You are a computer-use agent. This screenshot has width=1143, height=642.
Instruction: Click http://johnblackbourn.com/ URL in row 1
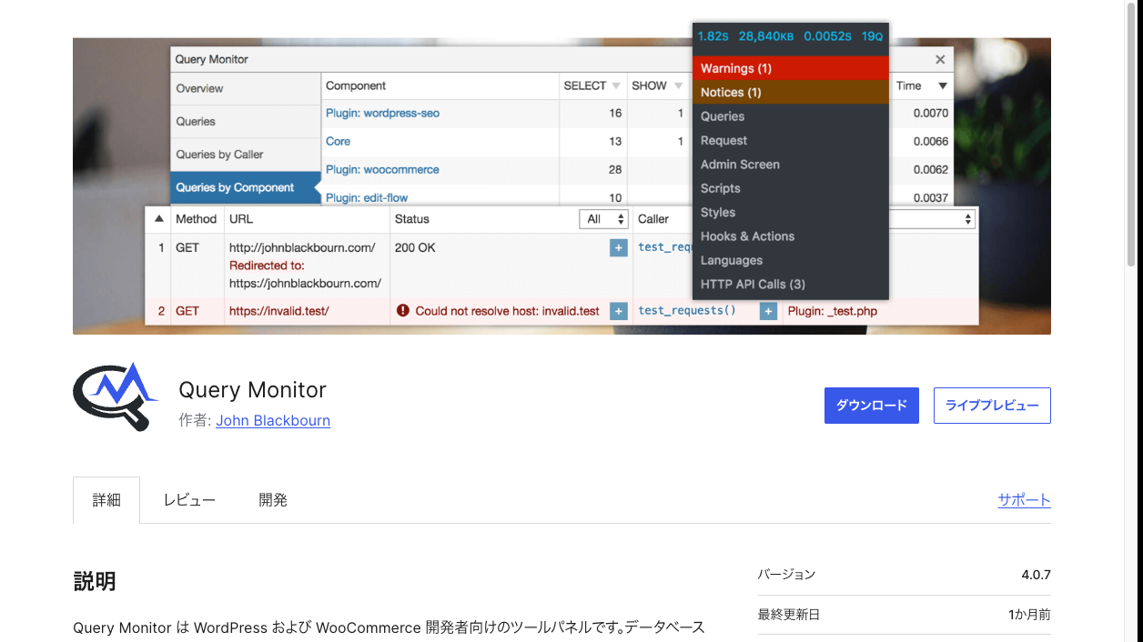[x=302, y=247]
